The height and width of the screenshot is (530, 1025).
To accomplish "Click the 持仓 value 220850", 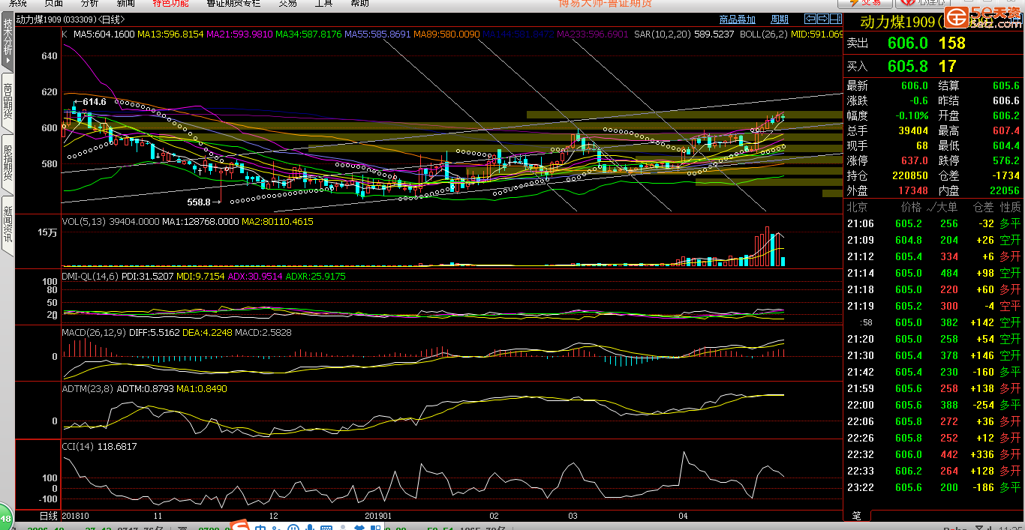I will tap(909, 175).
